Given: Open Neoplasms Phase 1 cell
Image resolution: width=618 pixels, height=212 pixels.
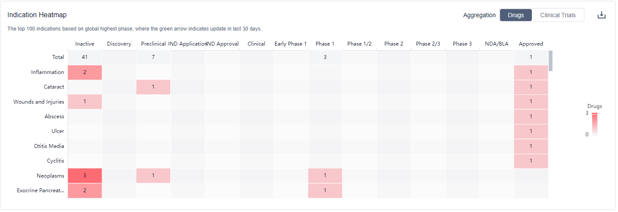Looking at the screenshot, I should tap(325, 175).
